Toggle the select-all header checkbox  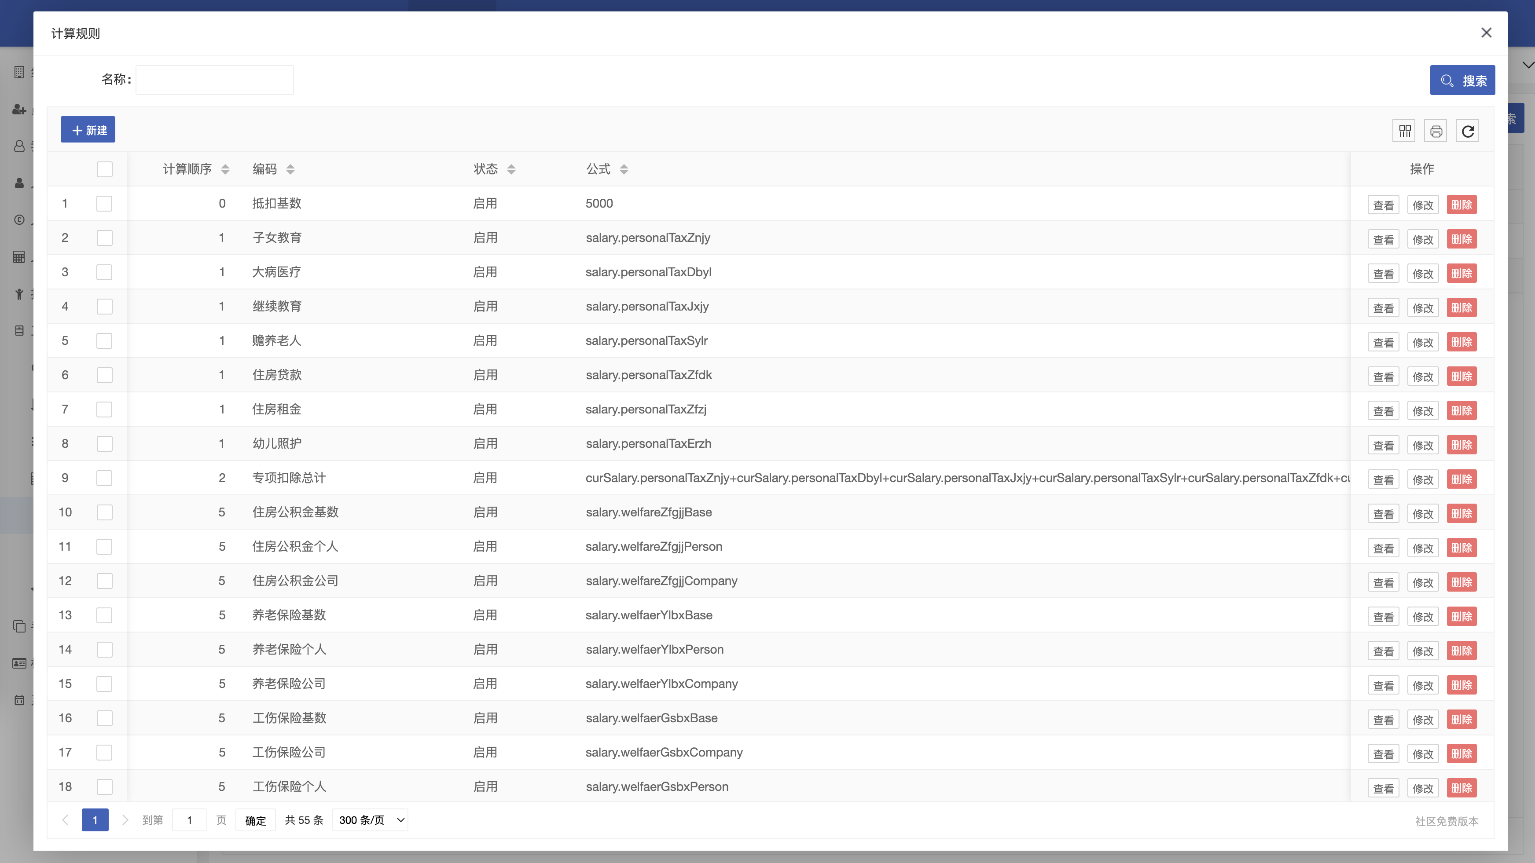click(x=104, y=169)
